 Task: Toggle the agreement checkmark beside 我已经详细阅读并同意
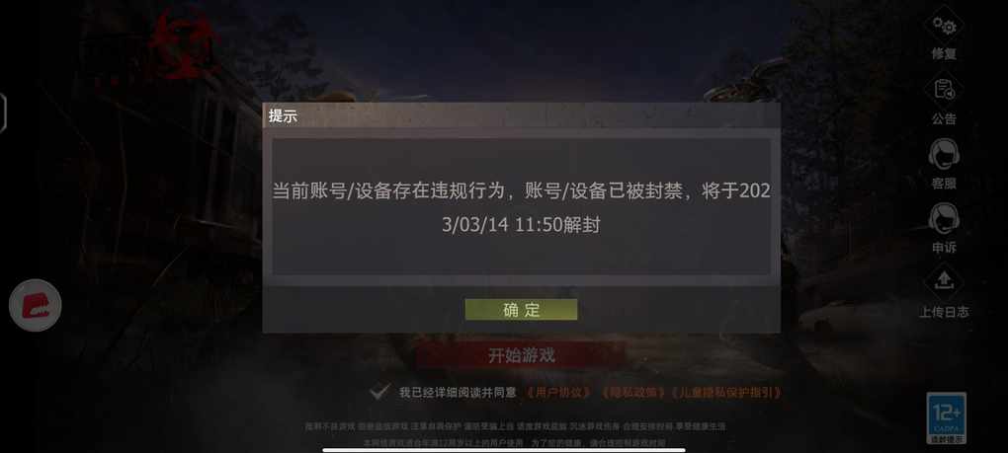(379, 392)
